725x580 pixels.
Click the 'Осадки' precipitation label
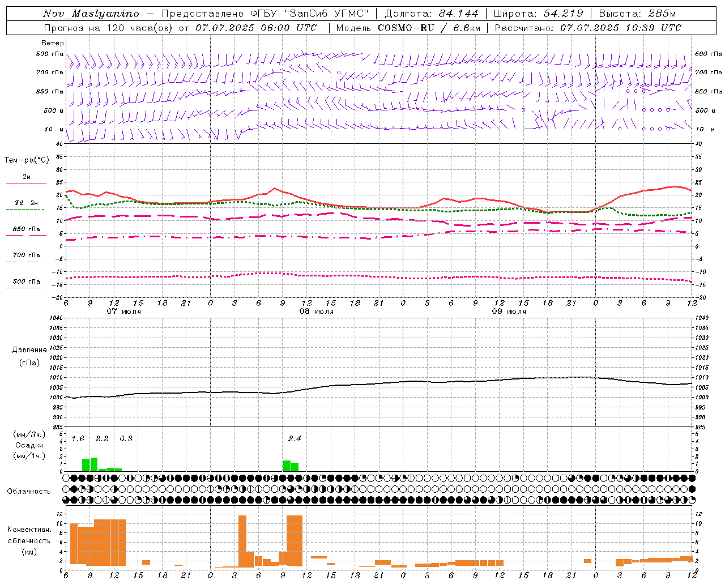tap(29, 445)
